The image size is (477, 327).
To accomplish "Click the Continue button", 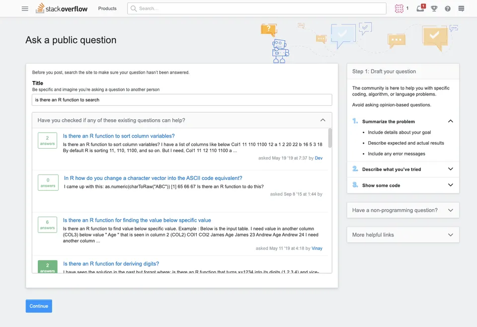I will coord(39,306).
